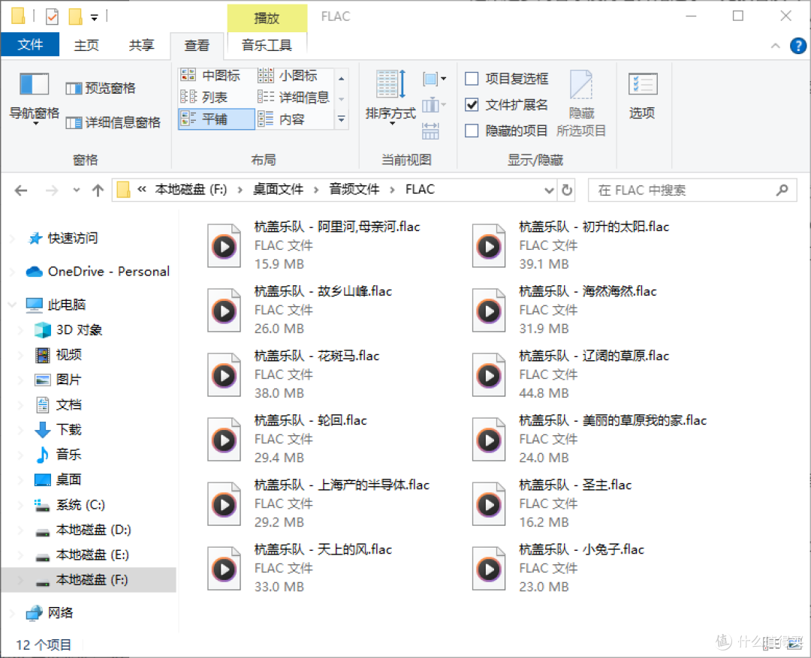The height and width of the screenshot is (658, 811).
Task: Select system drive (C:) in sidebar
Action: point(69,504)
